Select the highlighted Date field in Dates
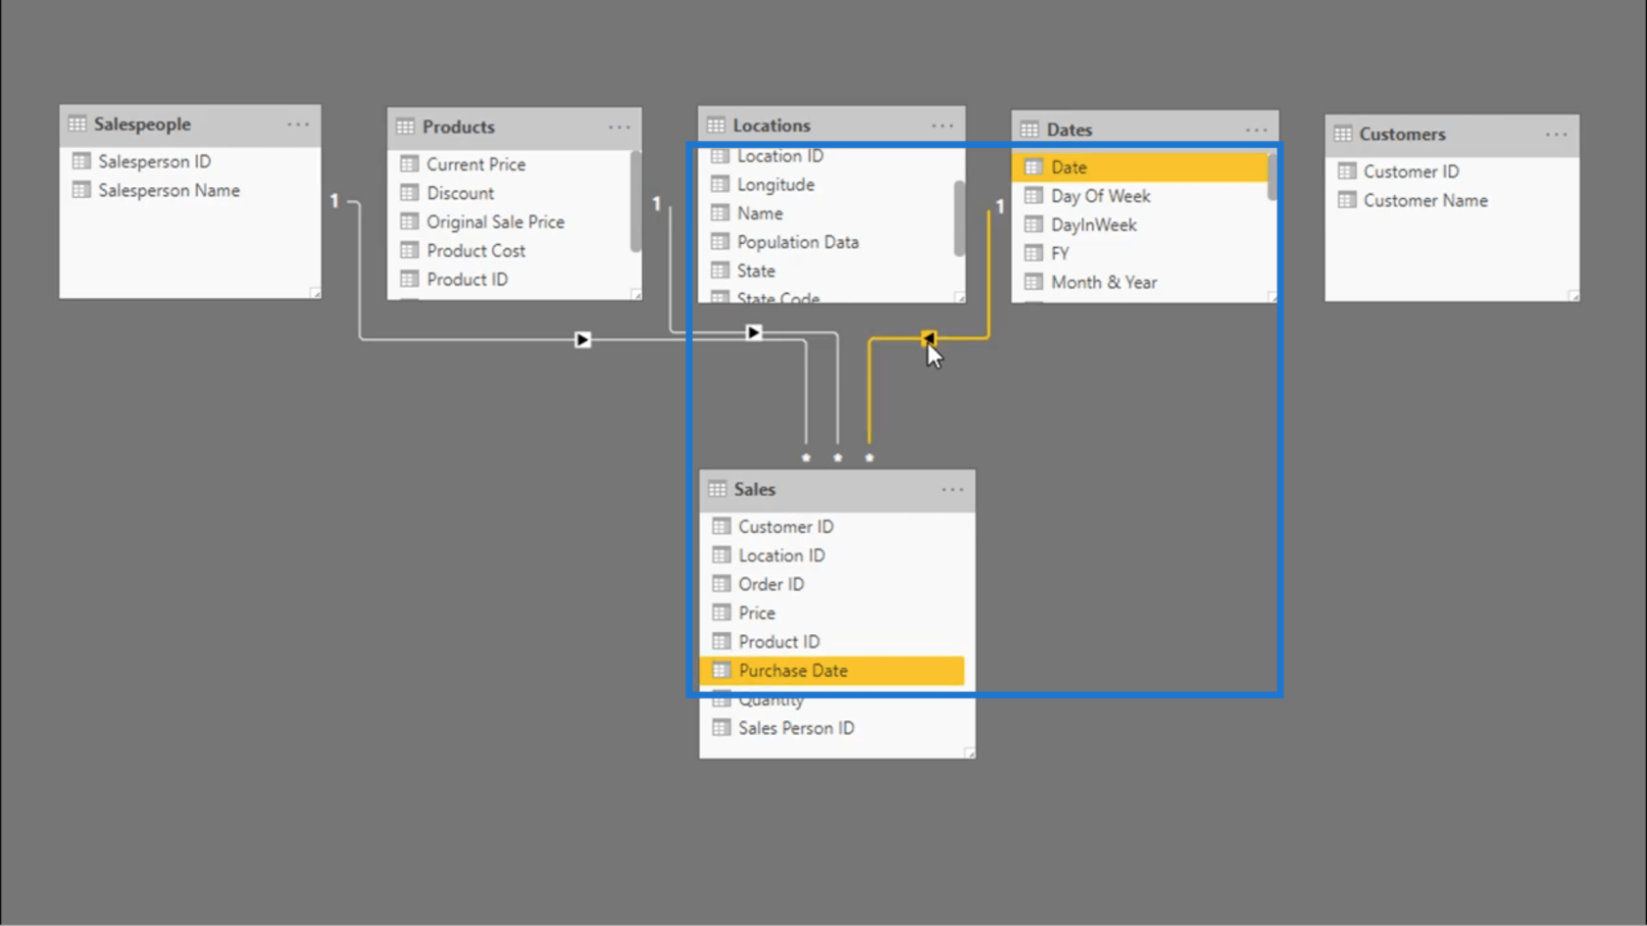This screenshot has height=926, width=1647. pos(1140,168)
